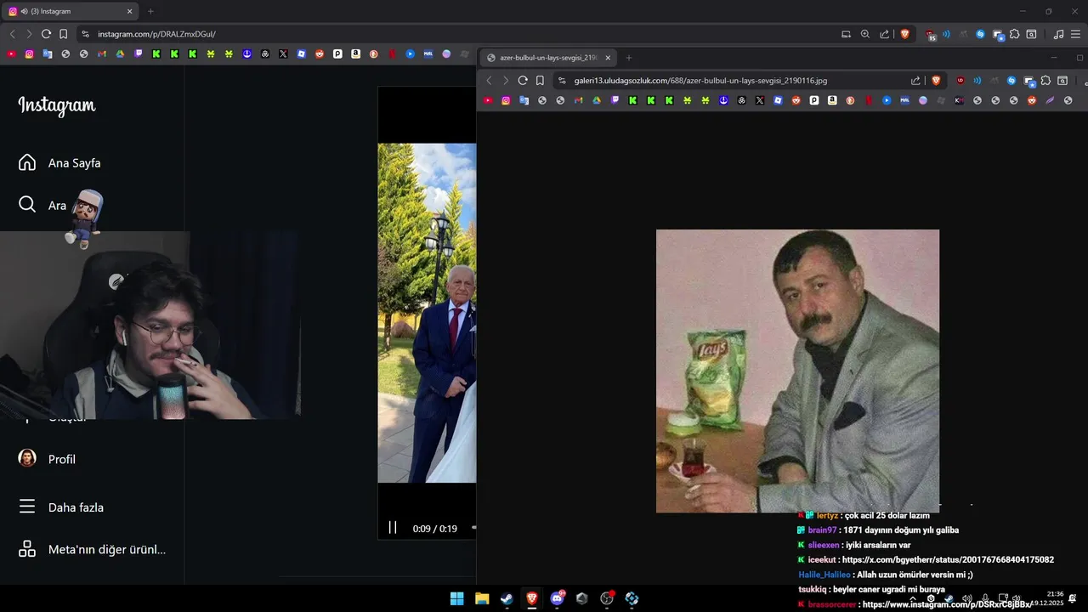Open Profil in Instagram sidebar

(x=48, y=459)
